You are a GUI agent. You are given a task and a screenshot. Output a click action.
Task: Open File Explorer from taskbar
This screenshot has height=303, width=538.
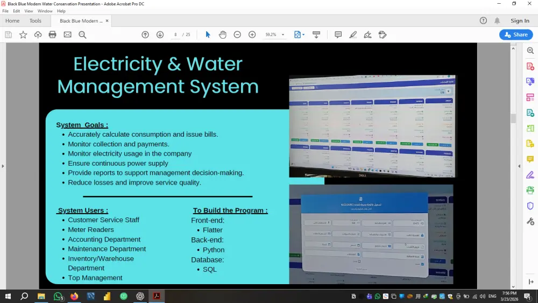[x=41, y=296]
